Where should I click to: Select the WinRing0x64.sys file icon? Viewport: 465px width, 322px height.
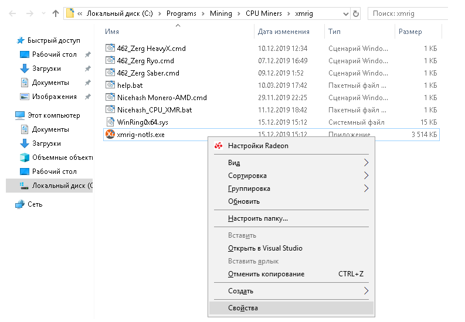point(110,122)
